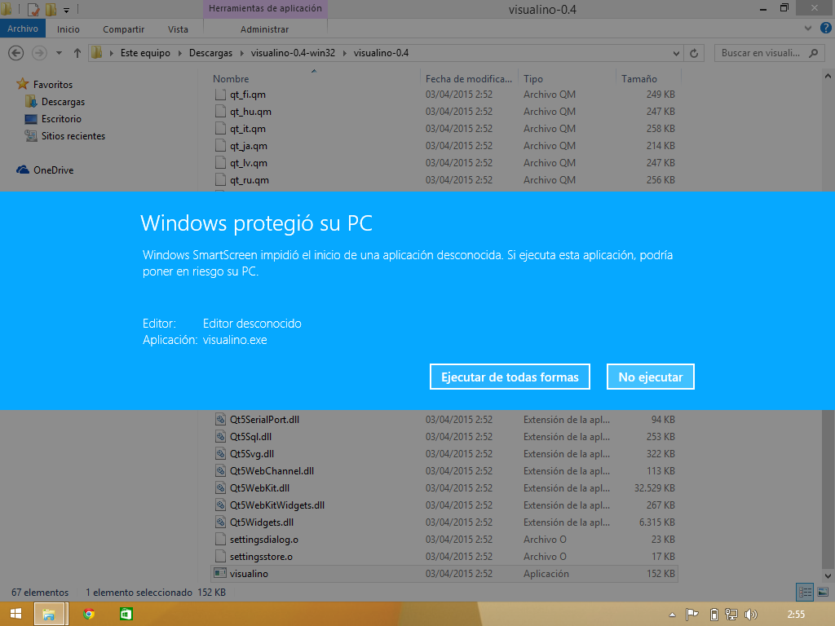Click Ejecutar de todas formas in SmartScreen
The image size is (835, 626).
coord(510,377)
